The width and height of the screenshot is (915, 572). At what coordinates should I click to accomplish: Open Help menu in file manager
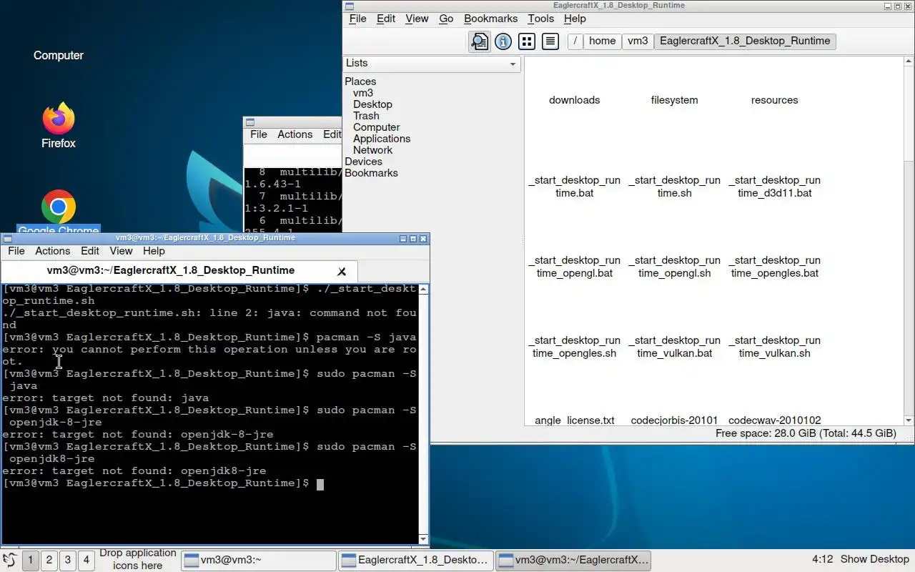pos(575,19)
